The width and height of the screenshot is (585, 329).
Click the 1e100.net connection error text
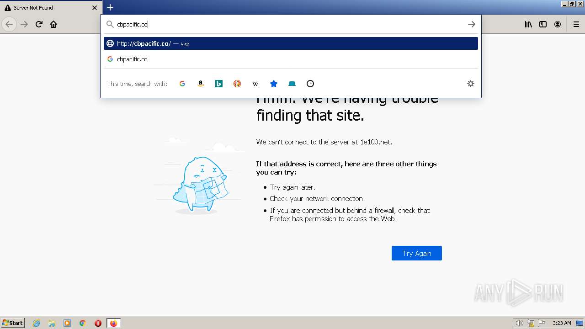click(324, 142)
